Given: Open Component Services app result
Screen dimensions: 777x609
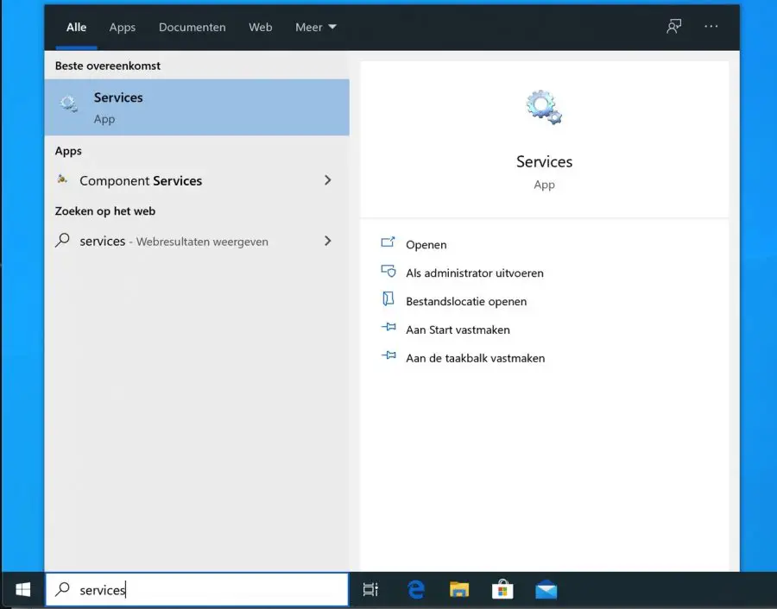Looking at the screenshot, I should coord(197,181).
